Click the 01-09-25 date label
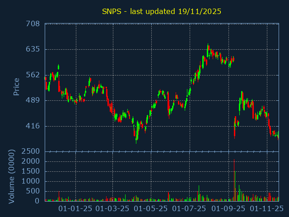The height and width of the screenshot is (217, 289). 228,209
